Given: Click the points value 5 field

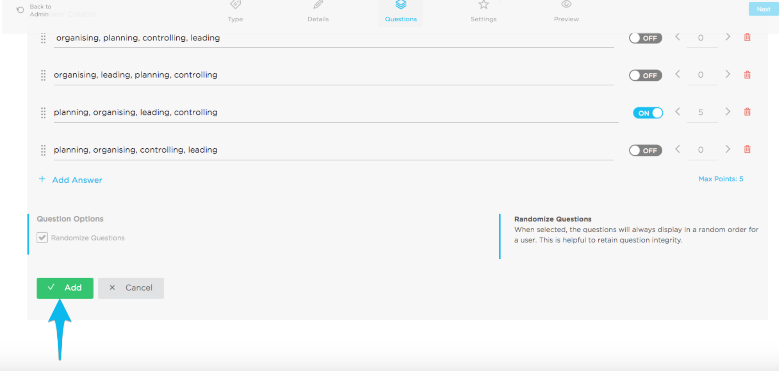Looking at the screenshot, I should 701,112.
